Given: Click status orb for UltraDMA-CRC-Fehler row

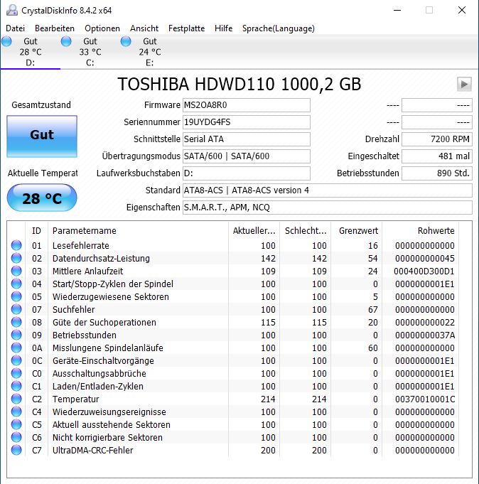Looking at the screenshot, I should pyautogui.click(x=16, y=450).
